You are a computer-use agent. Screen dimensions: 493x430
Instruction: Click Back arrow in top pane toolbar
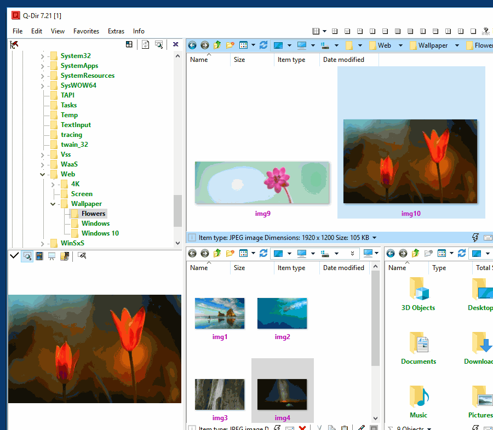tap(192, 45)
